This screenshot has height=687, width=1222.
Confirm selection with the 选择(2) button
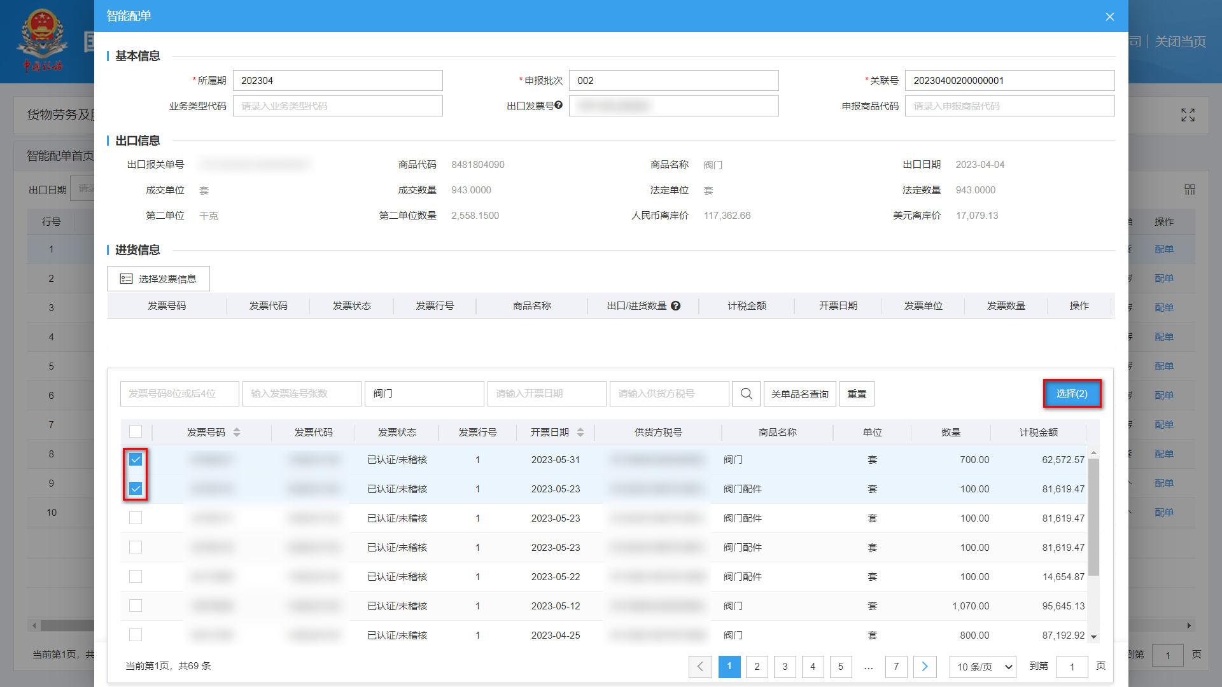1072,394
